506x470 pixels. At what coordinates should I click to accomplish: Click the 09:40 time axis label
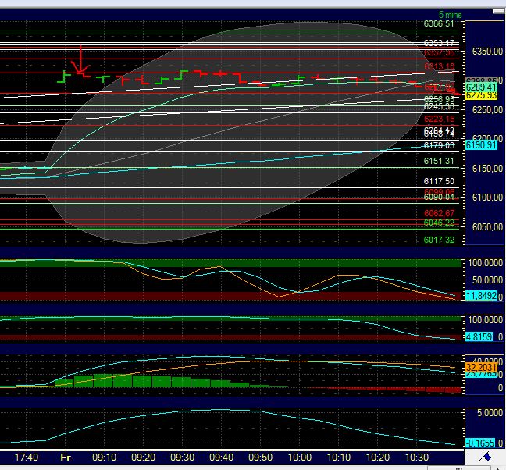222,458
